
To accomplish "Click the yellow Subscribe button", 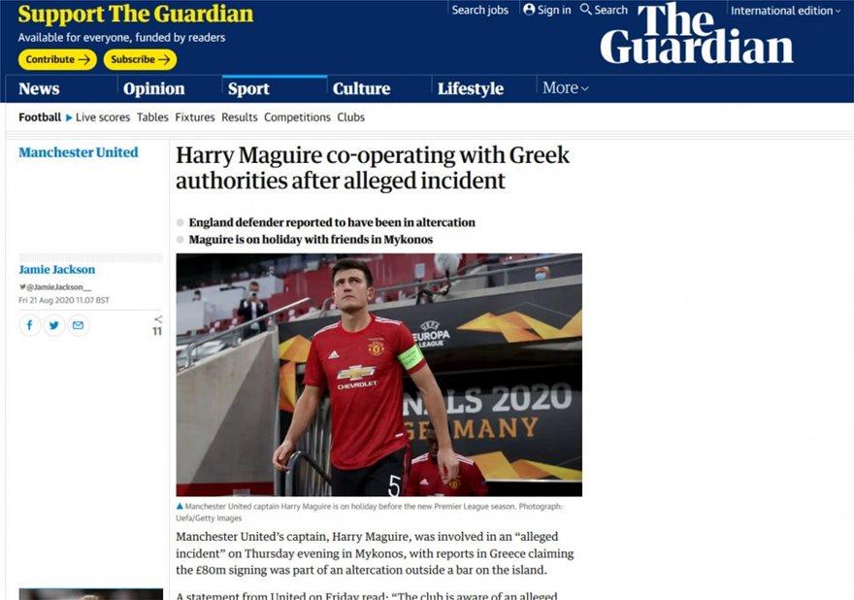I will [x=140, y=59].
